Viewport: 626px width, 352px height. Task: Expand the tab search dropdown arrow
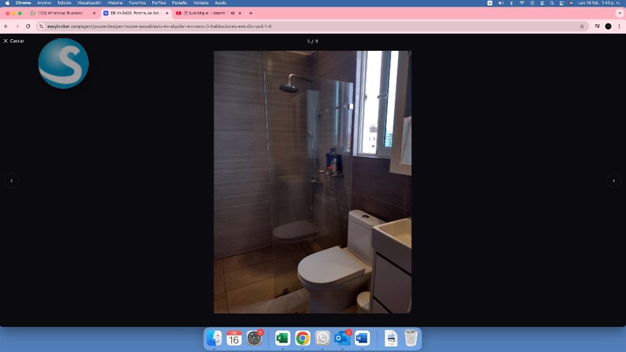[x=619, y=13]
